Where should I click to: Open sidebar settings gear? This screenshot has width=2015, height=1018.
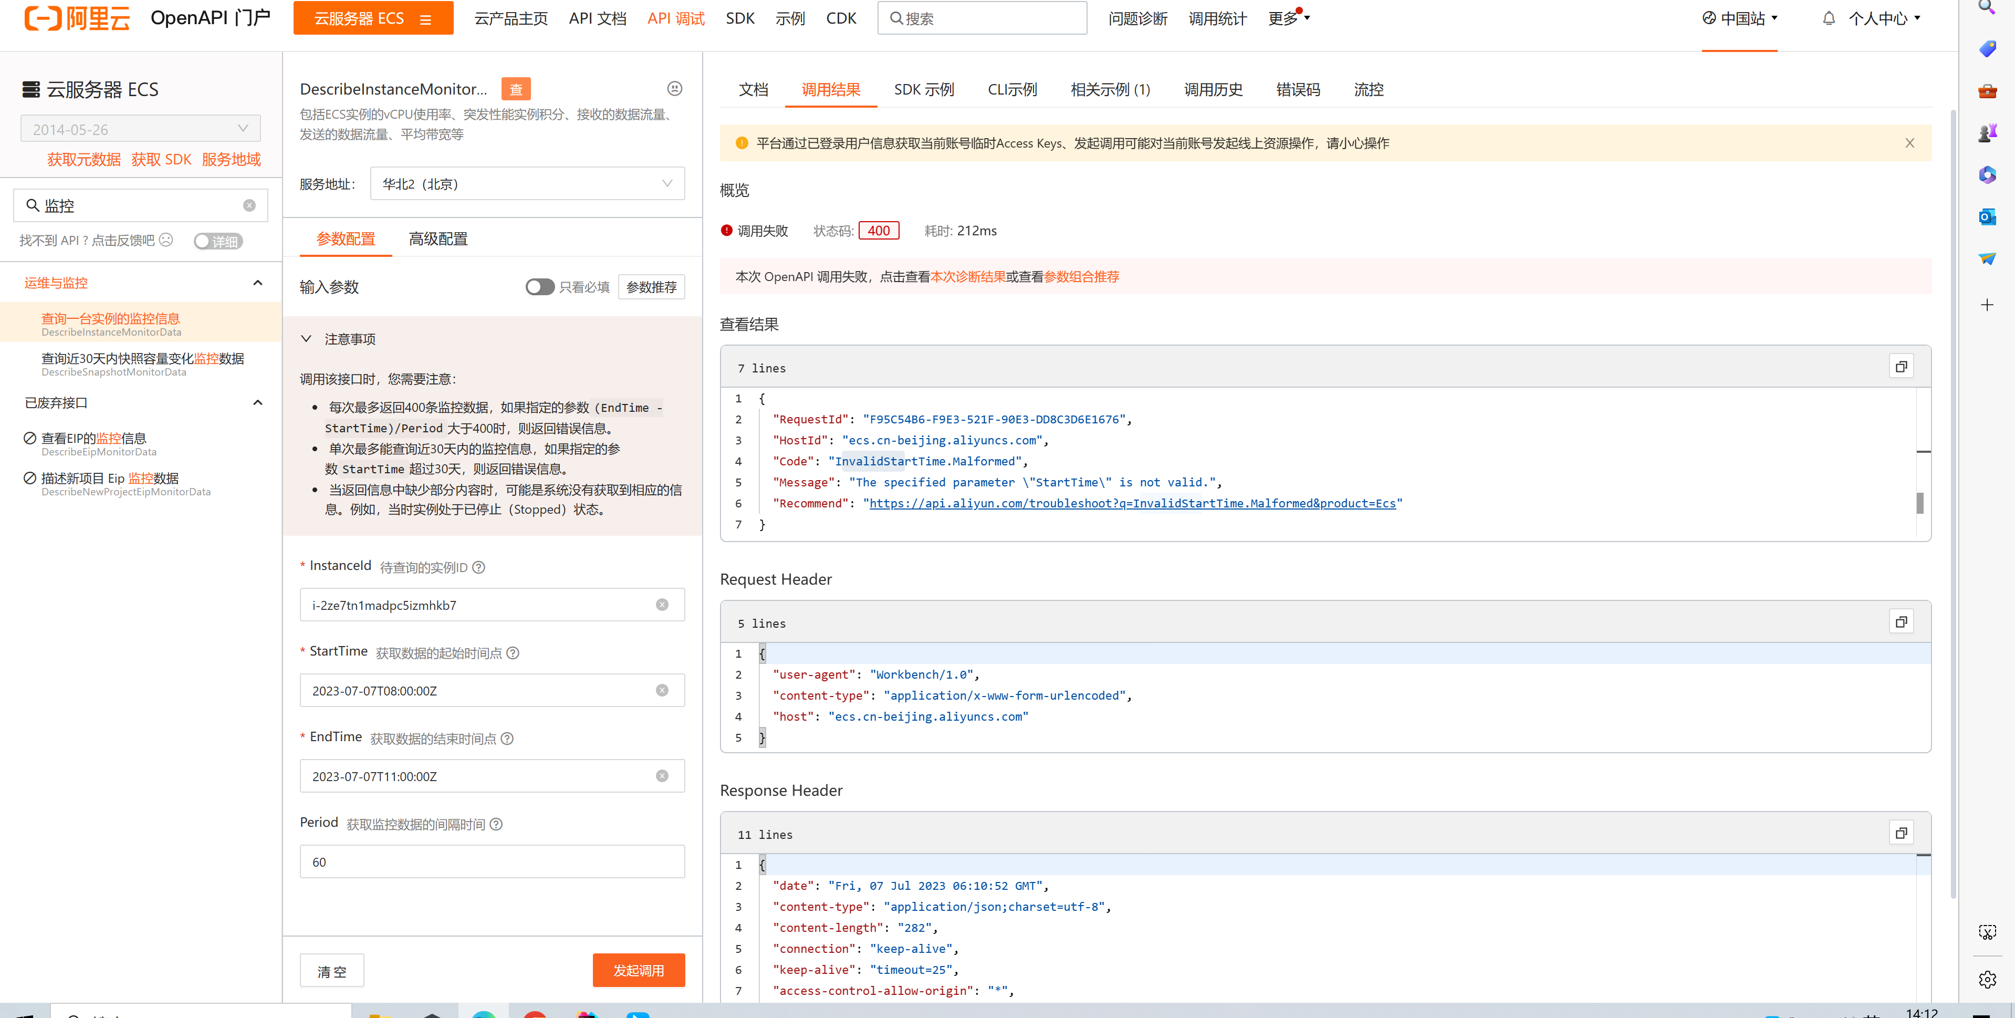(1987, 979)
